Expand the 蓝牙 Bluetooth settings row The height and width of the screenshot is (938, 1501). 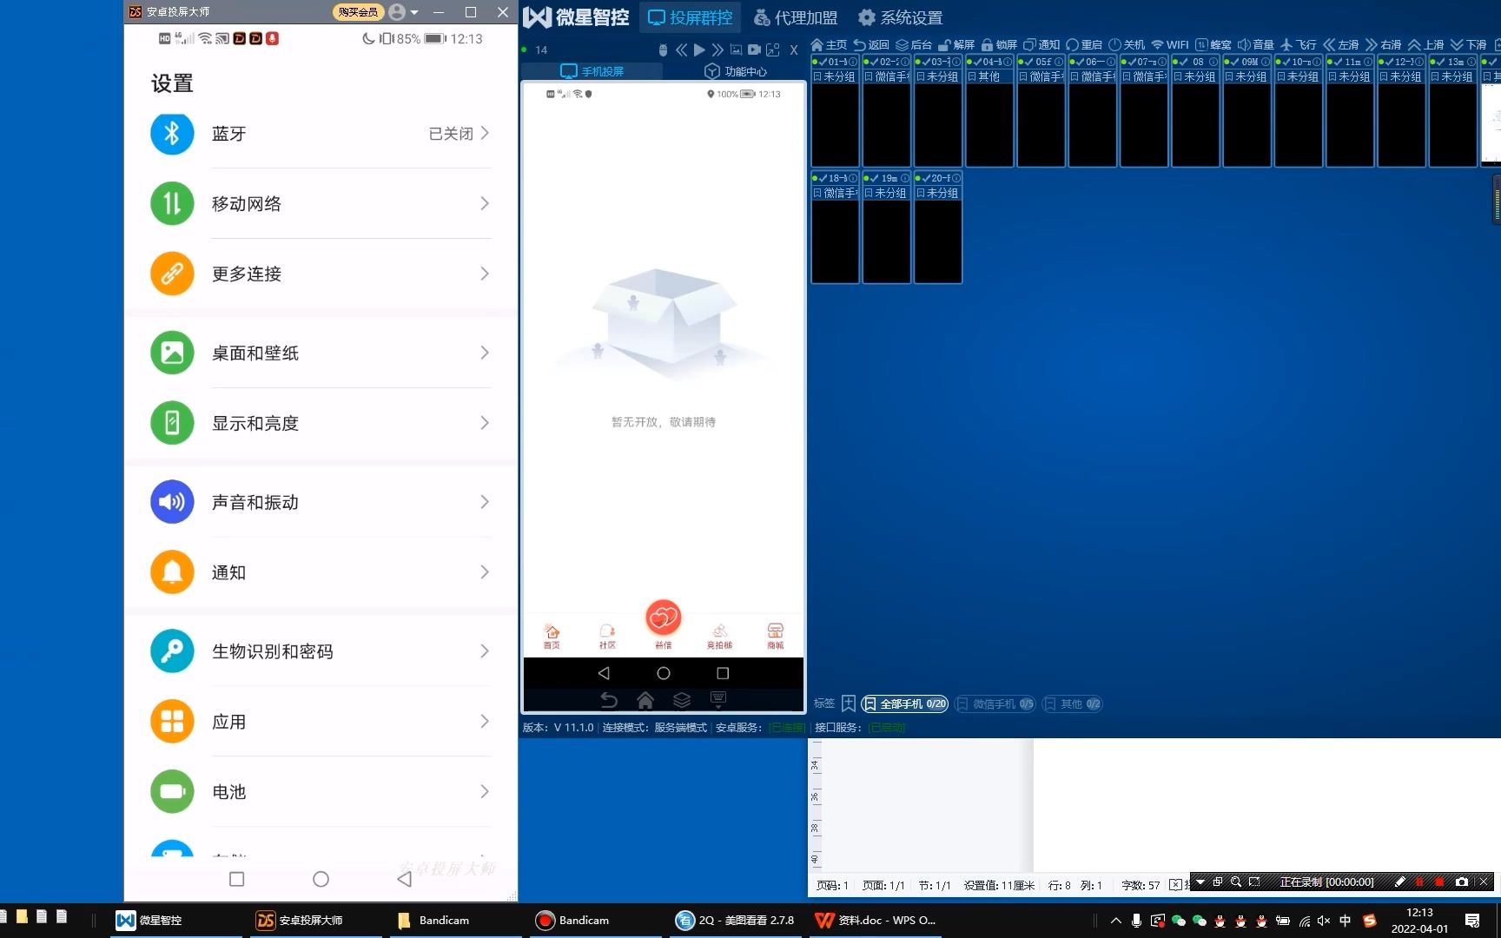tap(321, 133)
